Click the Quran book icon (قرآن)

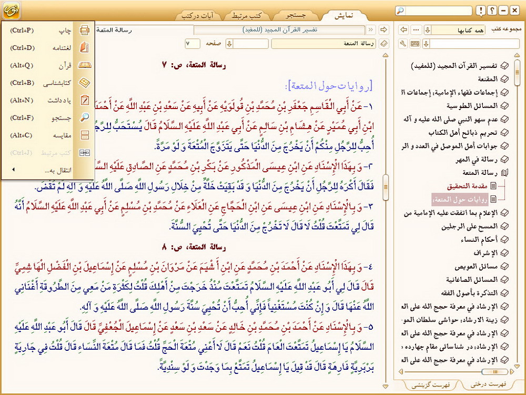point(84,65)
